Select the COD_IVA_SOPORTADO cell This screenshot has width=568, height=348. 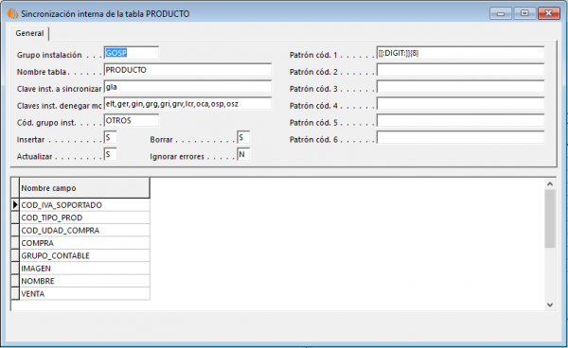click(x=84, y=205)
